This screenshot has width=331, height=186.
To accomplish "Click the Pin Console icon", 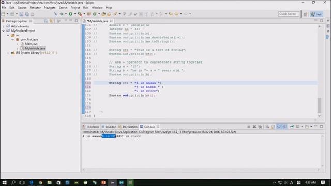I will tap(292, 127).
